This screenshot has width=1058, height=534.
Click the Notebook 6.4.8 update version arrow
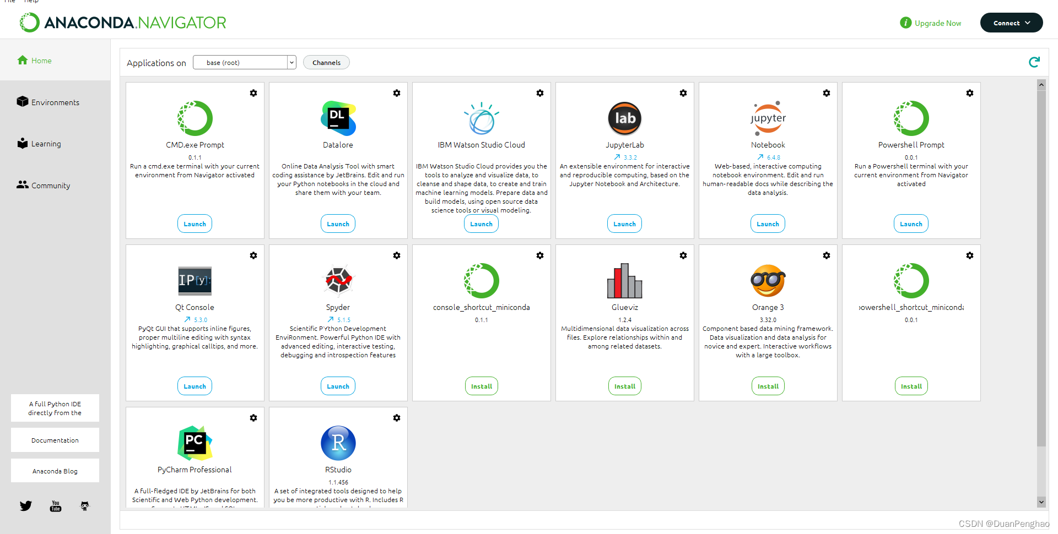760,157
